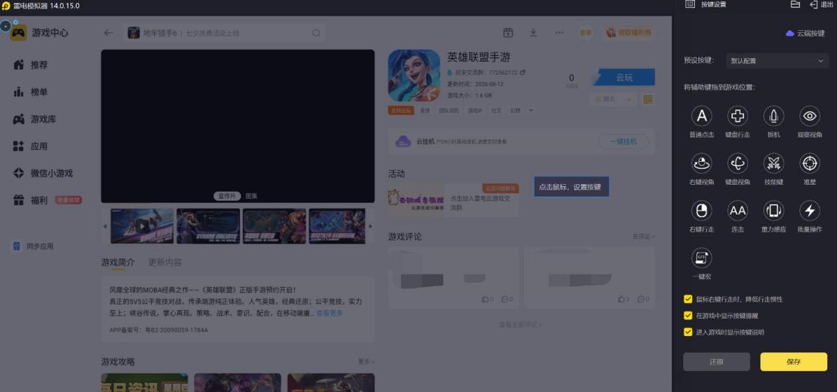837x392 pixels.
Task: Select the 技能键 crossed-swords skill icon
Action: pyautogui.click(x=774, y=163)
